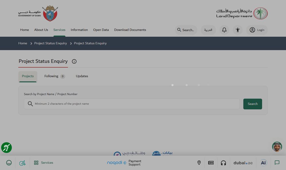Click the Bayanat (بيانات) logo
The image size is (286, 170).
[162, 153]
